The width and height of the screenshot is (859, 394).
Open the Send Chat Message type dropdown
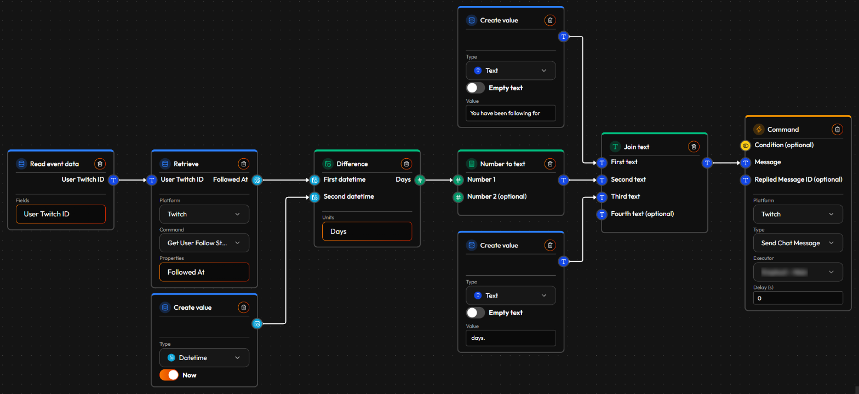[798, 242]
